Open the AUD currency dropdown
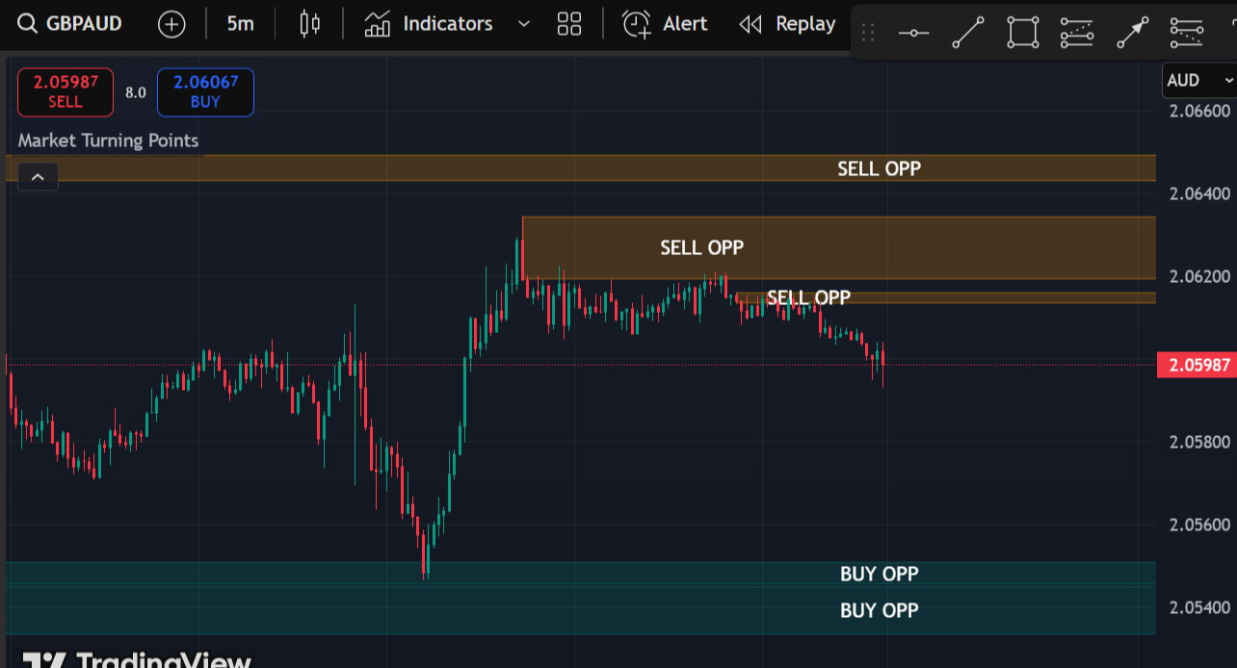Screen dimensions: 1237x668 [1199, 80]
